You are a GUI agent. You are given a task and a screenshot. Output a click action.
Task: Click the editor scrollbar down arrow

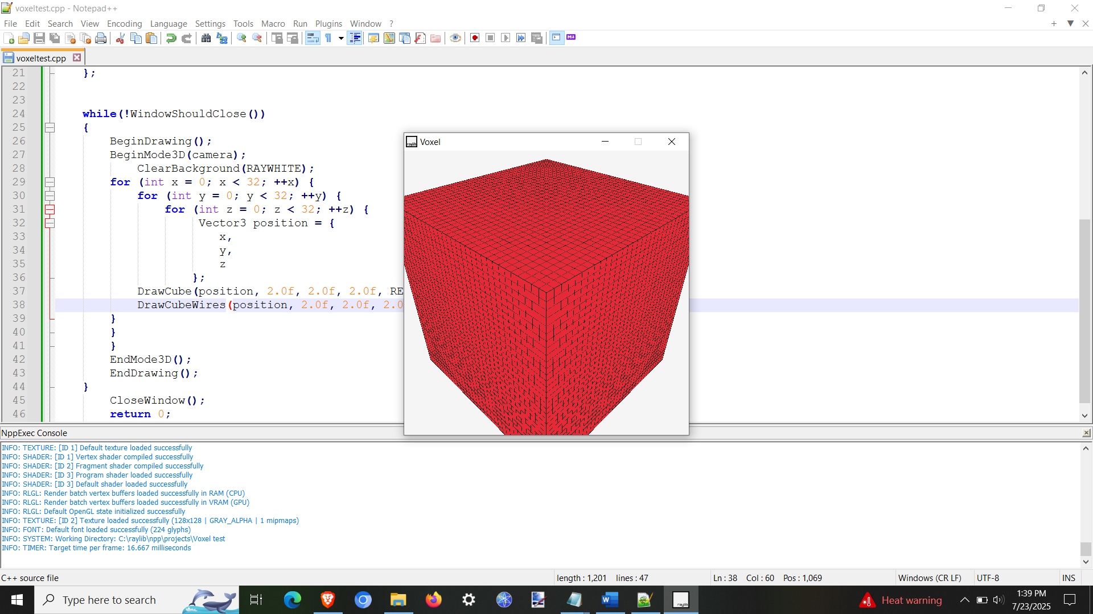pyautogui.click(x=1085, y=416)
